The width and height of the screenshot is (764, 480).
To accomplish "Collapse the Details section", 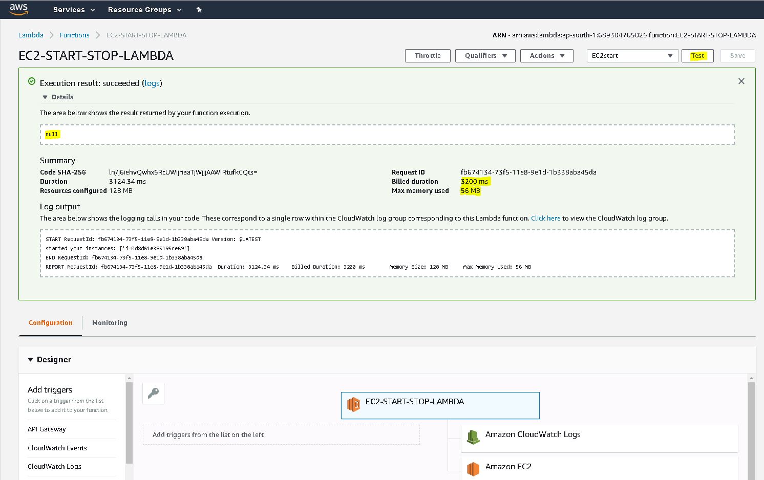I will click(45, 97).
